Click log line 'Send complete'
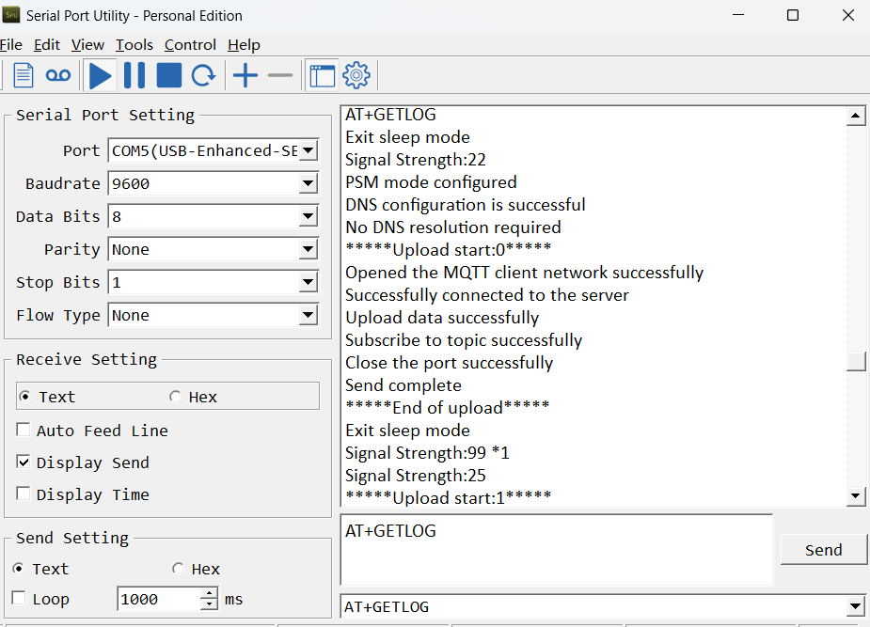This screenshot has width=870, height=627. click(x=403, y=385)
